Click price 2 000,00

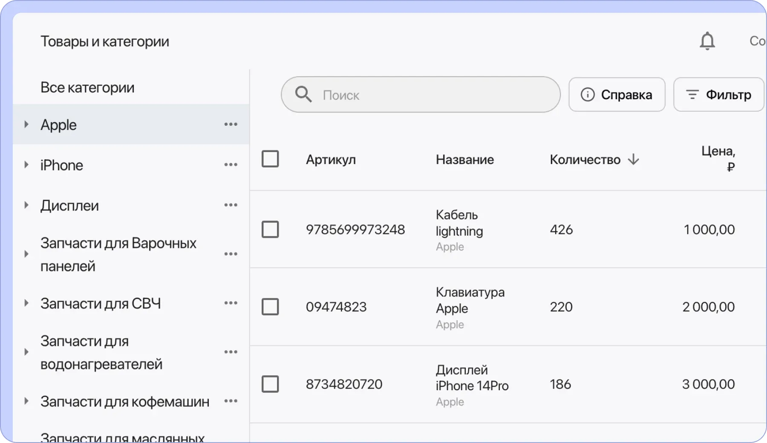pos(709,307)
